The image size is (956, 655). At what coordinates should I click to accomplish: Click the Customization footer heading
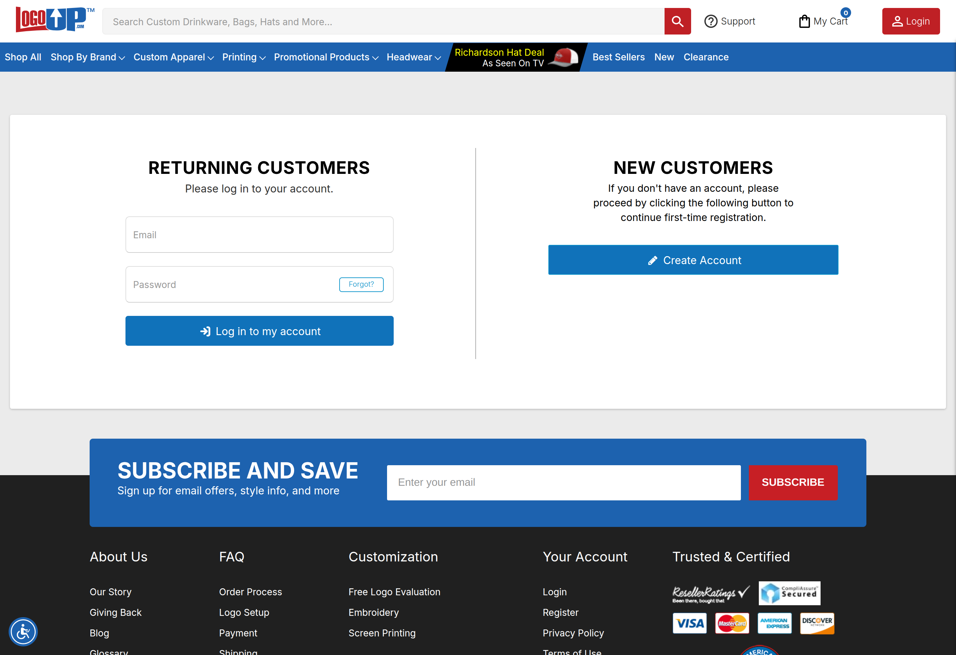[393, 556]
